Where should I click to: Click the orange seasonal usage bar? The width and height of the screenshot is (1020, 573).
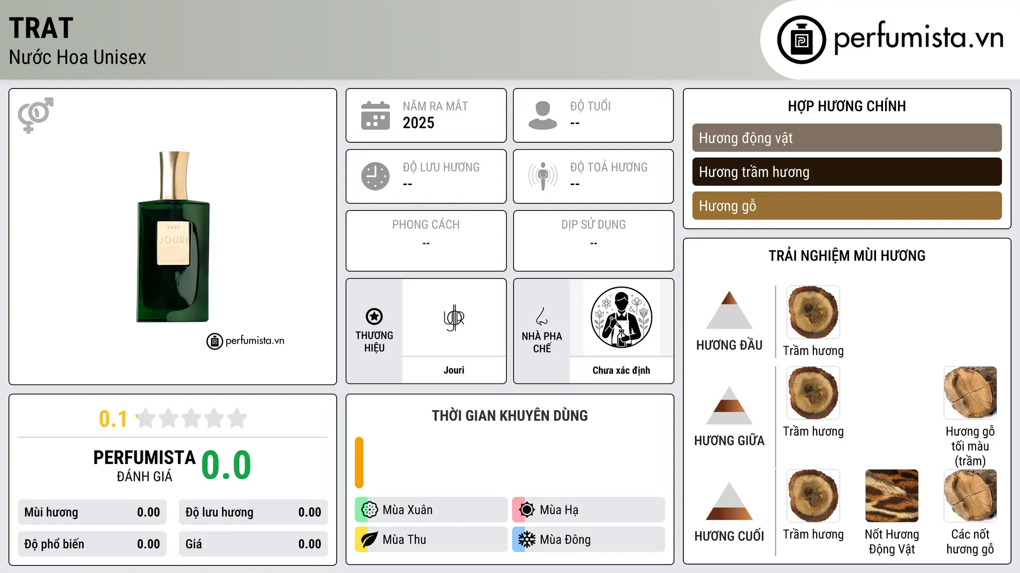coord(359,463)
